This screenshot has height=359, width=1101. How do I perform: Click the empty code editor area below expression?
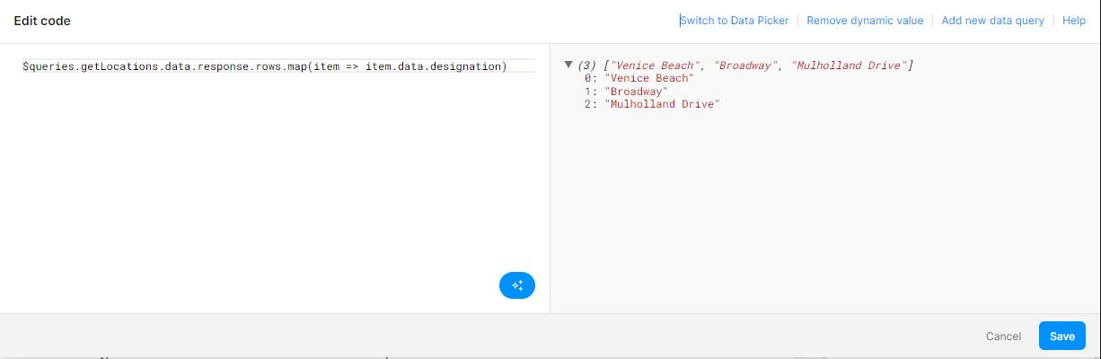(269, 179)
